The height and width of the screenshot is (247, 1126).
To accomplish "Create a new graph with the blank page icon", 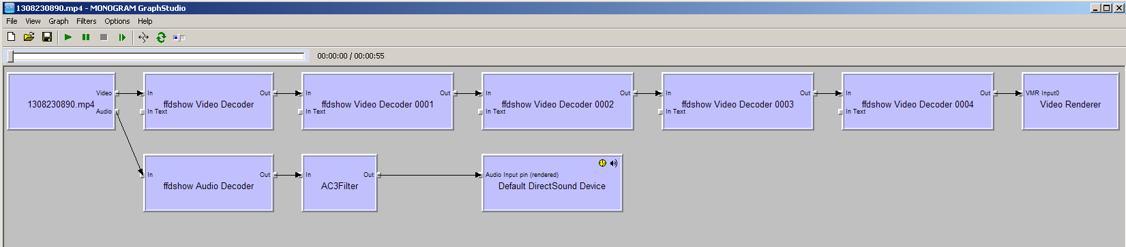I will [11, 37].
